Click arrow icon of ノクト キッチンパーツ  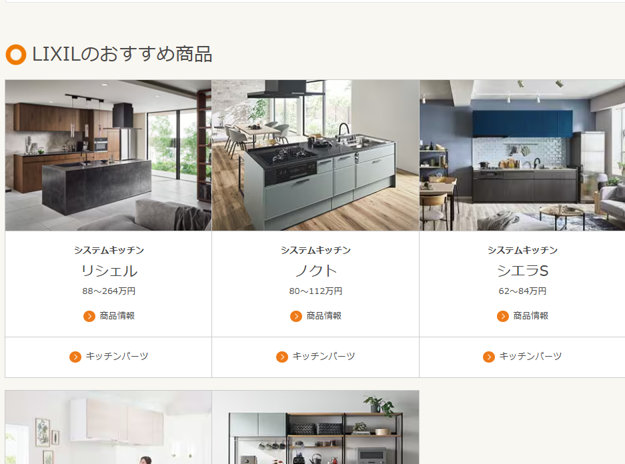point(281,357)
